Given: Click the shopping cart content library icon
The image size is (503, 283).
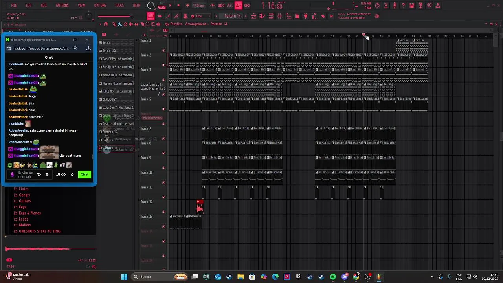Looking at the screenshot, I should pyautogui.click(x=331, y=16).
